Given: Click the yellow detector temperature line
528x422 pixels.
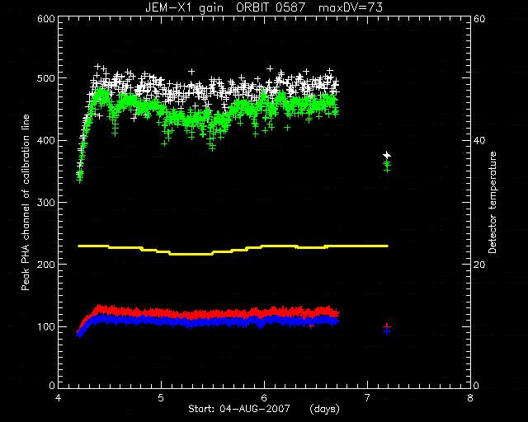Looking at the screenshot, I should tap(233, 250).
